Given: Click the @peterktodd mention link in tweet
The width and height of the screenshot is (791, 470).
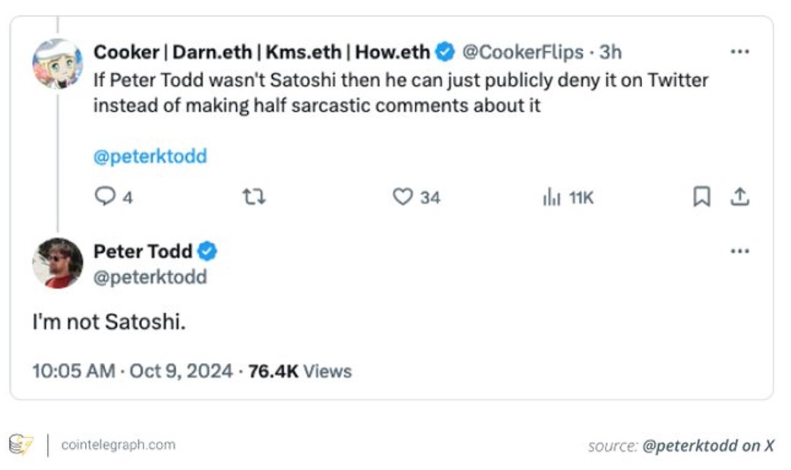Looking at the screenshot, I should coord(150,156).
